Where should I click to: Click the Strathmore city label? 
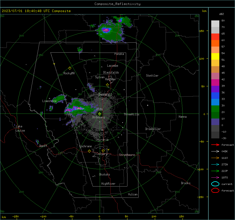click(127, 155)
